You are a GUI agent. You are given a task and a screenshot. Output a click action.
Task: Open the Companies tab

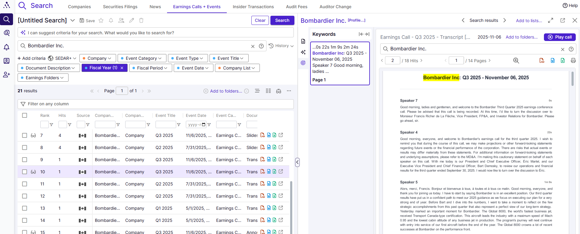[x=79, y=7]
